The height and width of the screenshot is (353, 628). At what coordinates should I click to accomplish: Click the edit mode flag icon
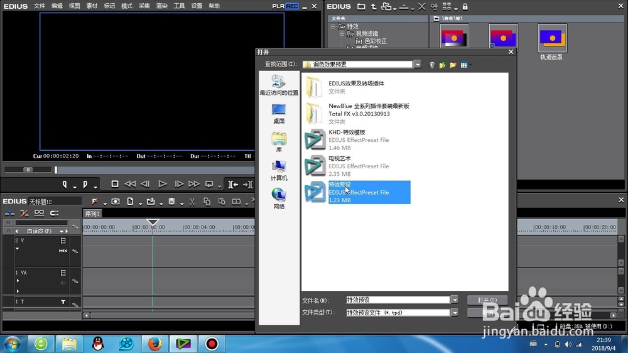pyautogui.click(x=95, y=201)
